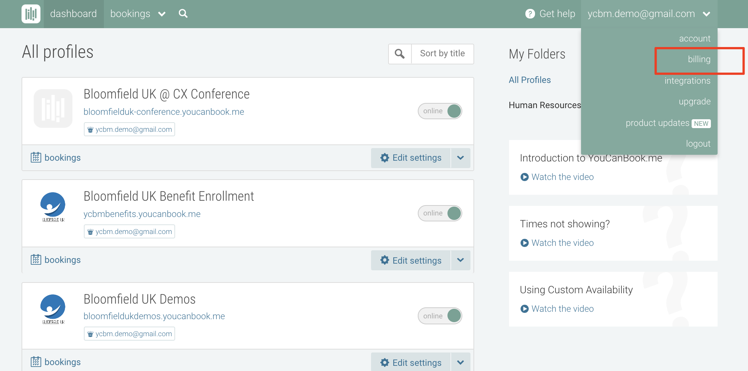Click ycbm.demo@gmail.com account name in header
The image size is (748, 371).
(641, 14)
